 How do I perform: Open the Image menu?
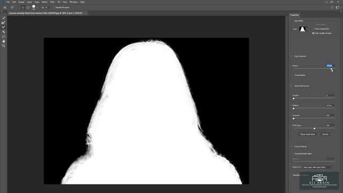21,2
